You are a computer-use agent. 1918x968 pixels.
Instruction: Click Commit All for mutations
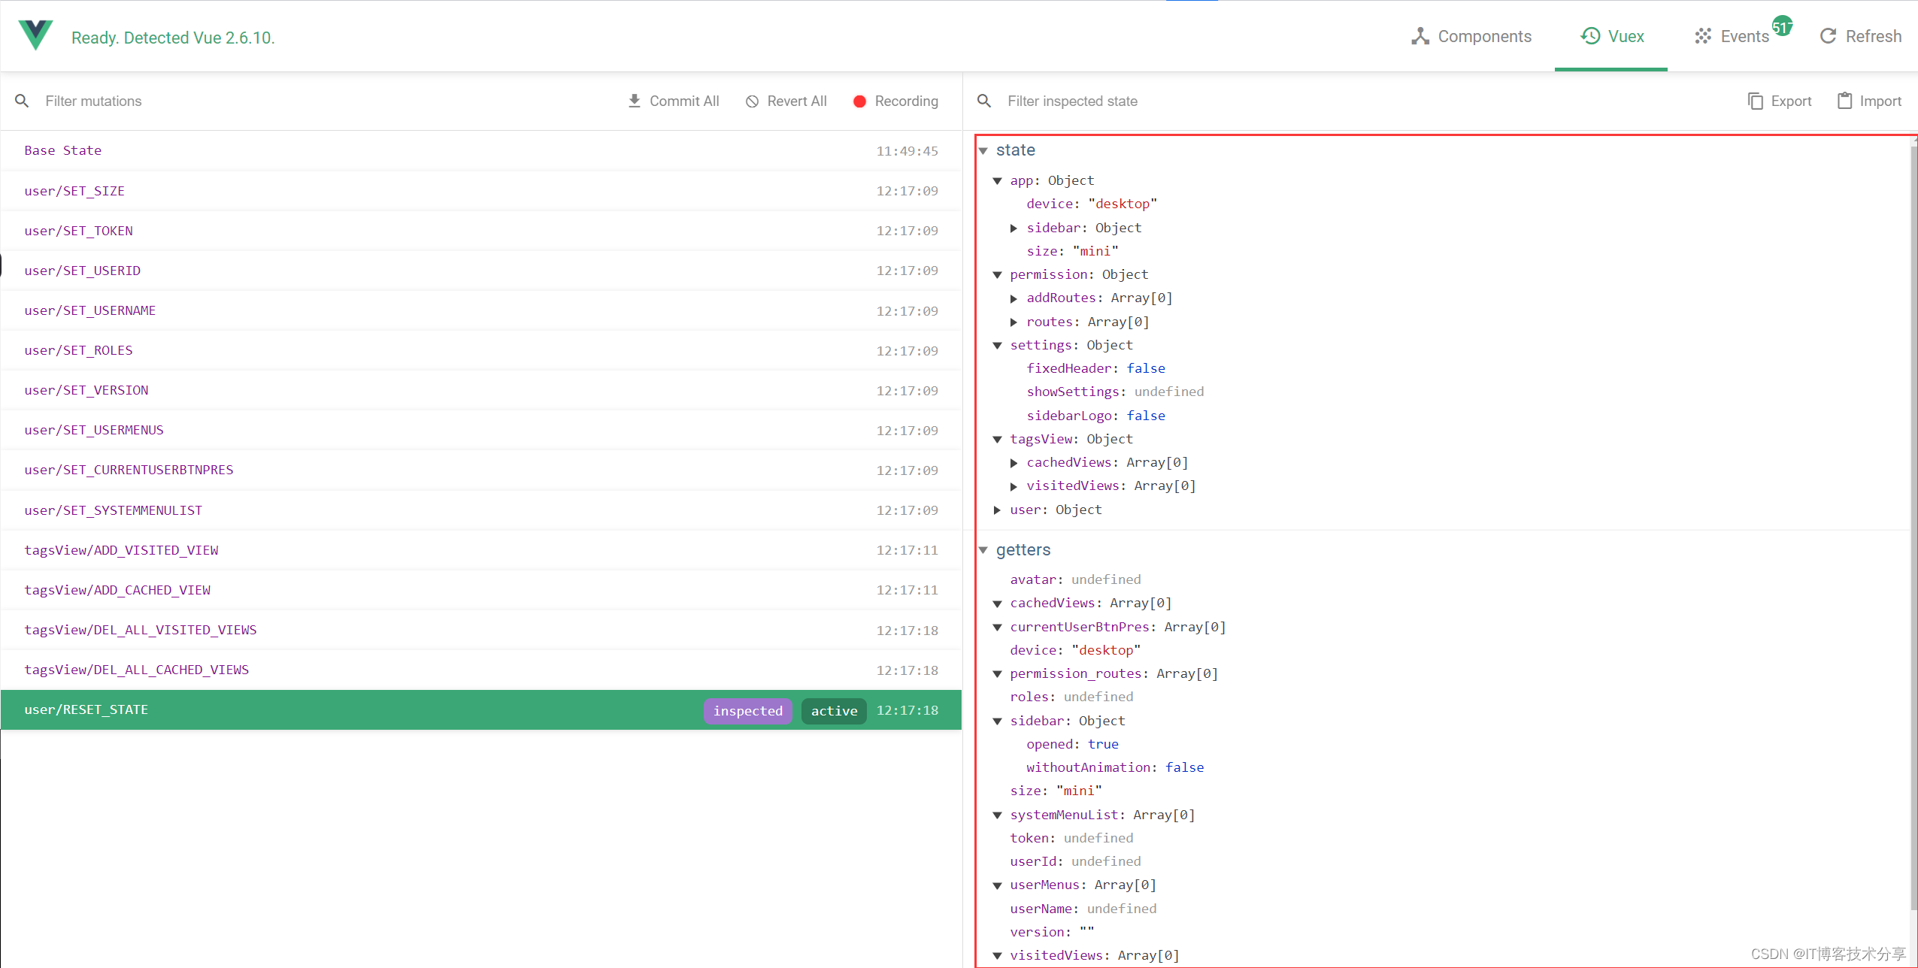tap(673, 101)
